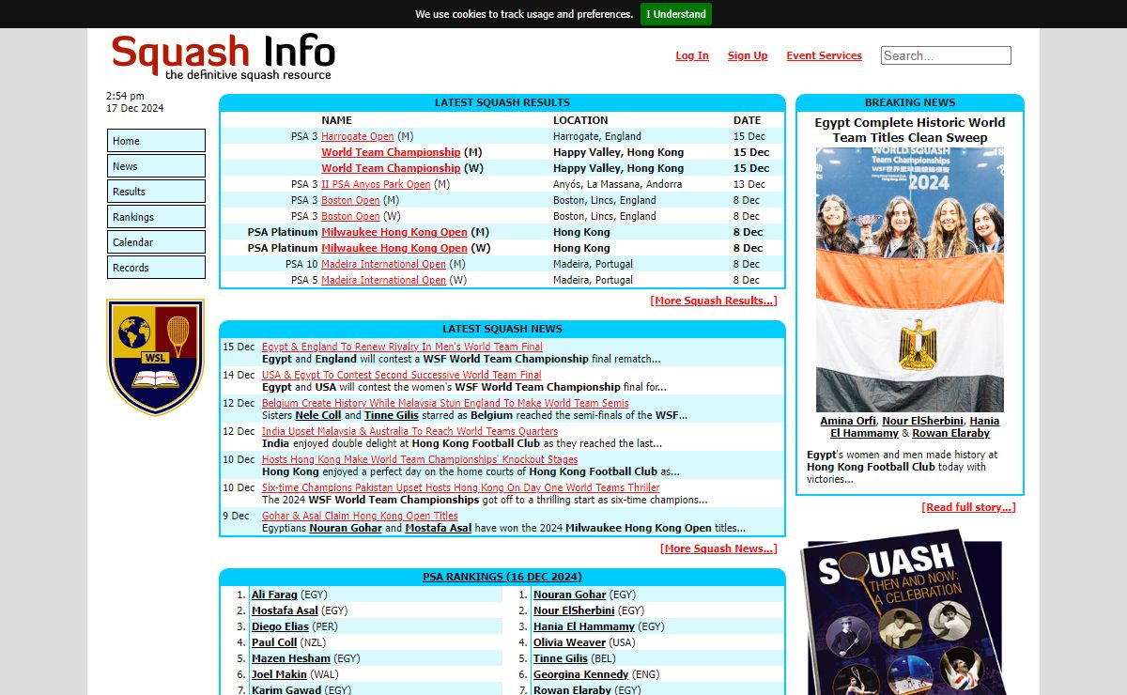
Task: Click Read full story link
Action: coord(969,507)
